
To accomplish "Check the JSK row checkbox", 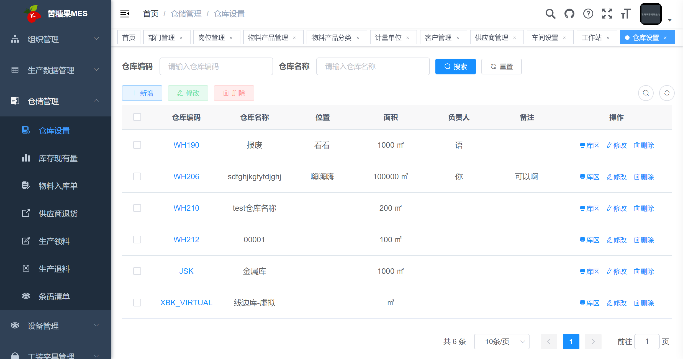I will pos(137,271).
